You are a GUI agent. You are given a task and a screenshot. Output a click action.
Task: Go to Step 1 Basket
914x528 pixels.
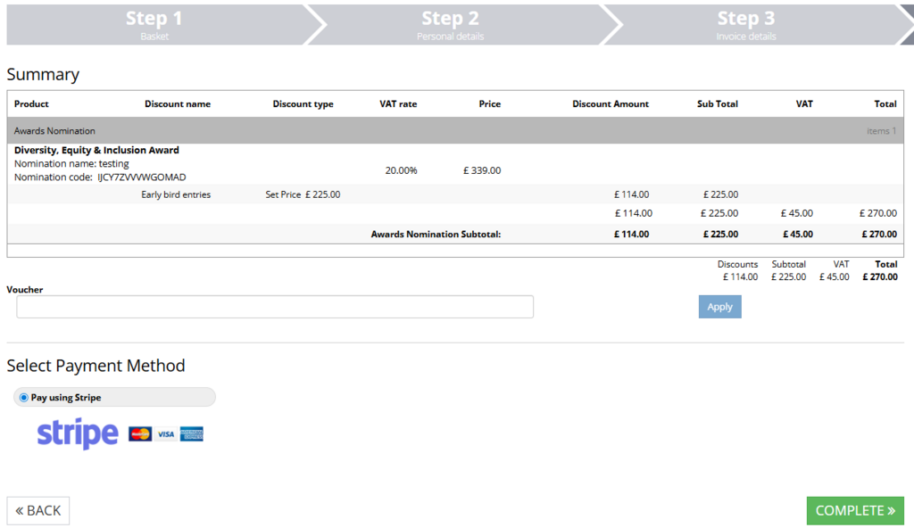click(154, 24)
